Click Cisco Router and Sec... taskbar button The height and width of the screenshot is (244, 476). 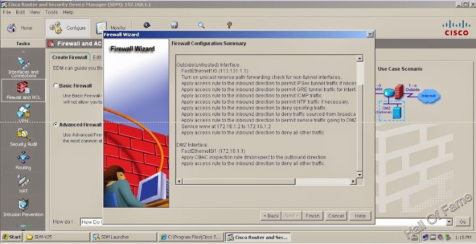258,237
